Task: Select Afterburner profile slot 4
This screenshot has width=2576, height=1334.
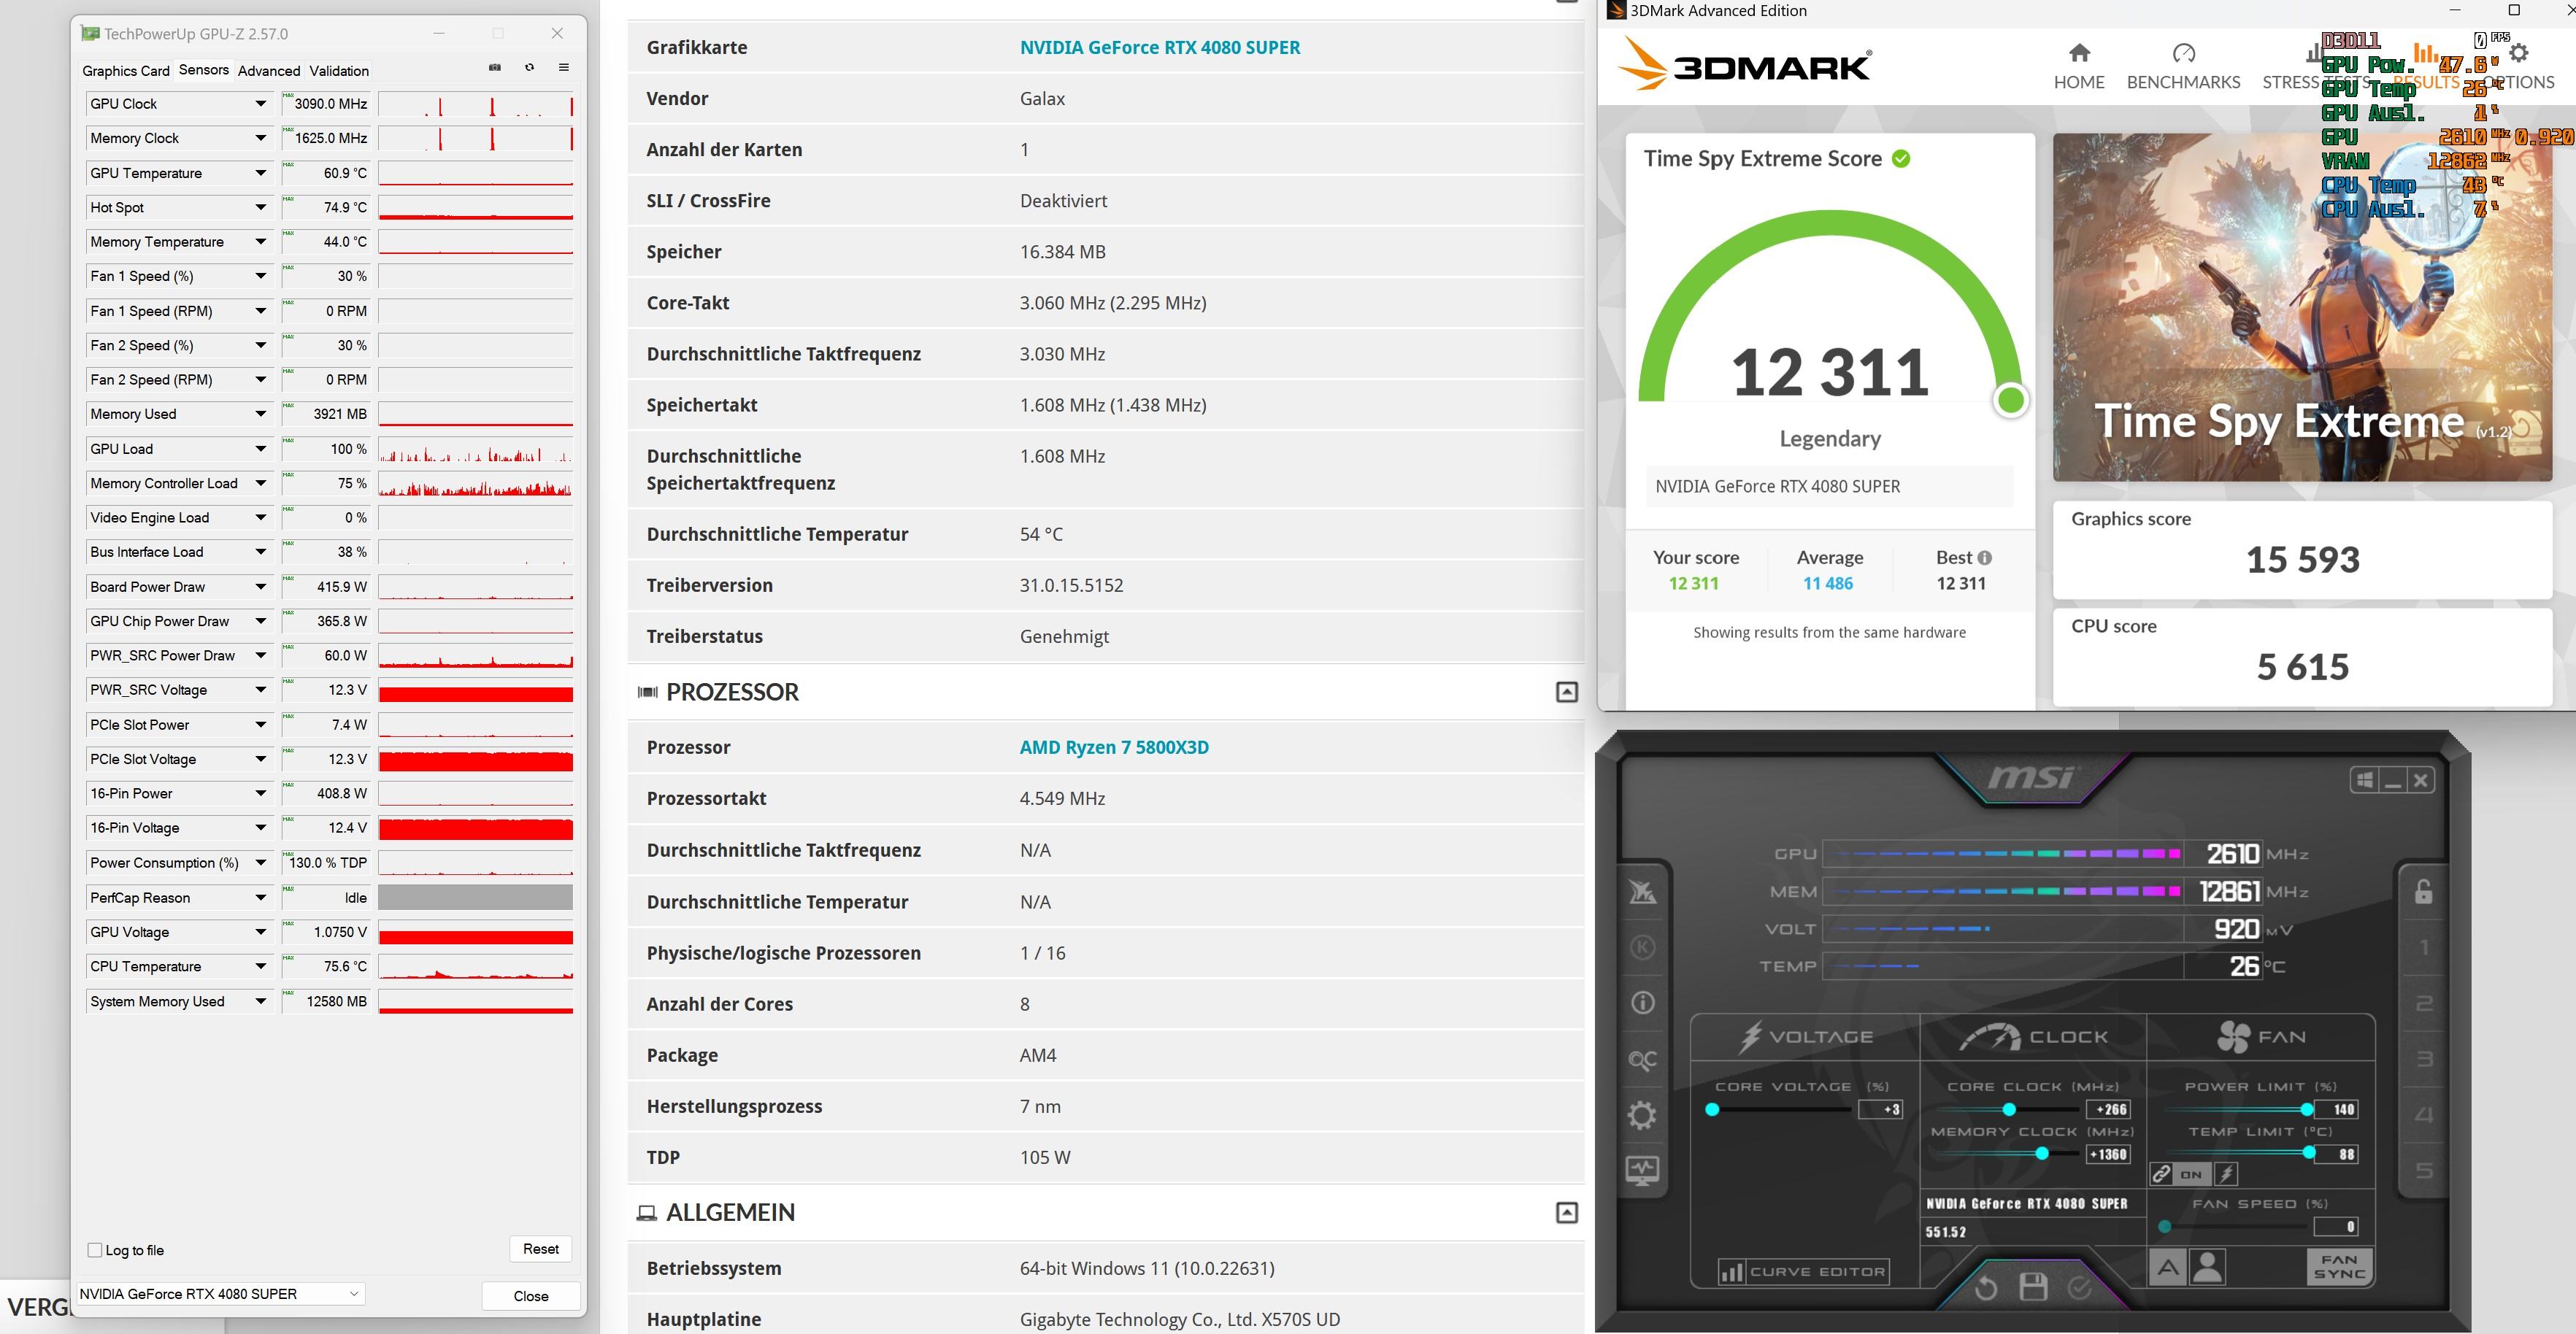Action: [x=2423, y=1115]
